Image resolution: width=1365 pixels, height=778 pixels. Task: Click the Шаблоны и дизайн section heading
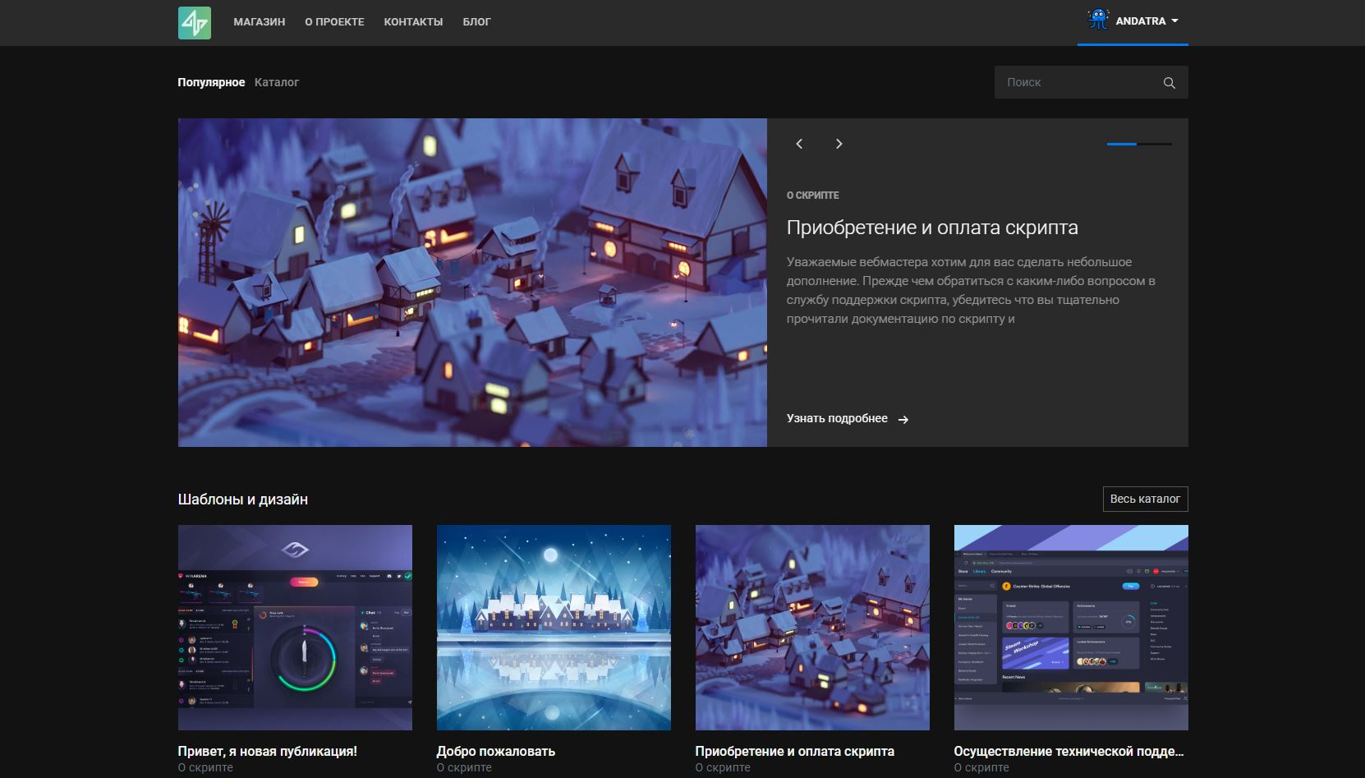pos(243,499)
